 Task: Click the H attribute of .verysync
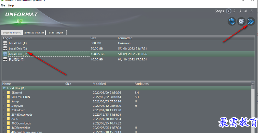[136, 106]
